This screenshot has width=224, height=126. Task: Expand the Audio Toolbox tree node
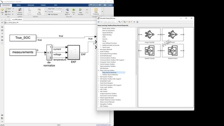pos(99,51)
